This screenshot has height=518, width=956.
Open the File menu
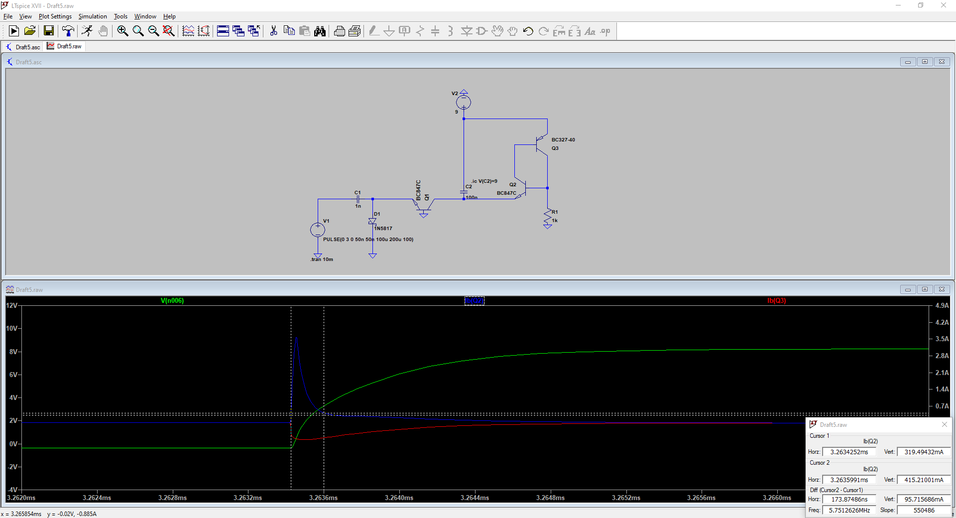point(8,16)
